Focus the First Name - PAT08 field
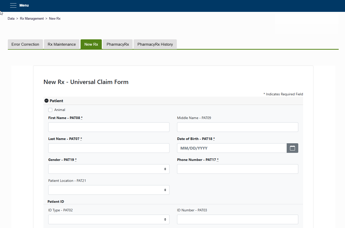 [x=109, y=127]
